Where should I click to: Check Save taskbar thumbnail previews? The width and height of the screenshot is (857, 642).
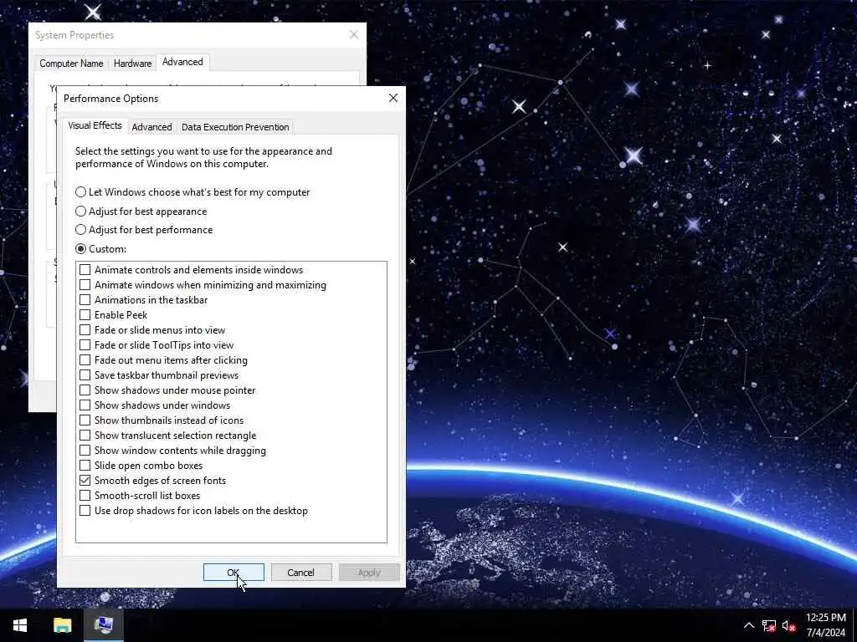(x=85, y=375)
